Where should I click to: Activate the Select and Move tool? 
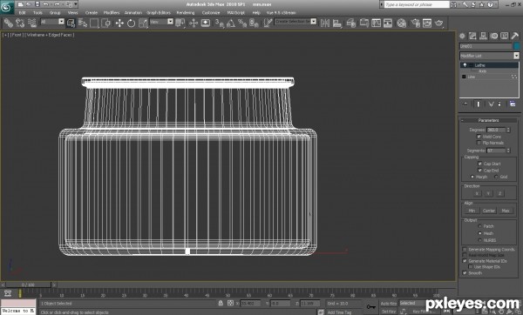pos(119,23)
